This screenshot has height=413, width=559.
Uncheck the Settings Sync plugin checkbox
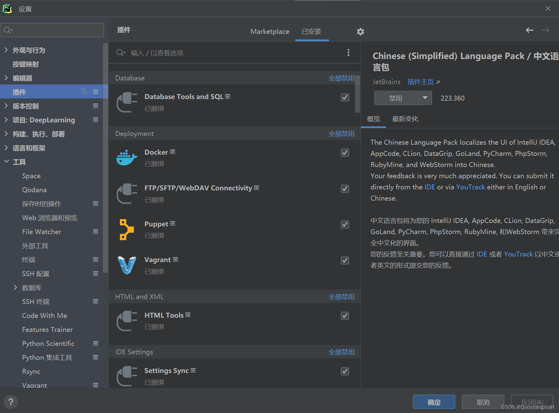coord(345,371)
